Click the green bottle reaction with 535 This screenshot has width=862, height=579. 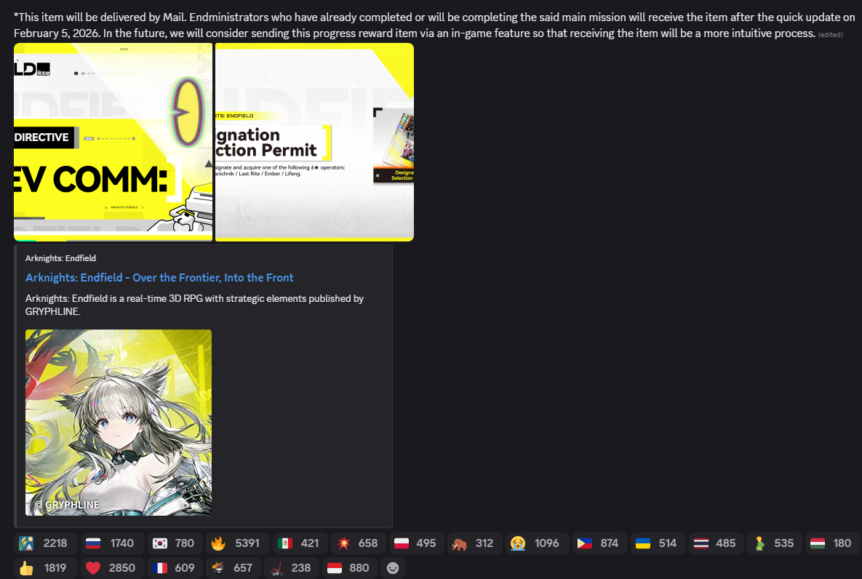click(774, 543)
